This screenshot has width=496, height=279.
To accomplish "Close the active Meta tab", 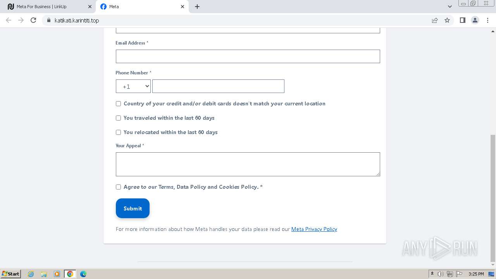I will pos(183,7).
